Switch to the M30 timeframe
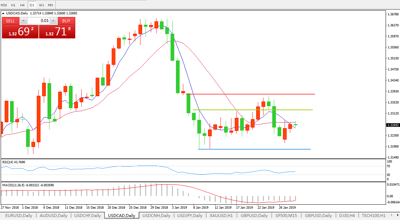This screenshot has width=400, height=220. pos(4,5)
